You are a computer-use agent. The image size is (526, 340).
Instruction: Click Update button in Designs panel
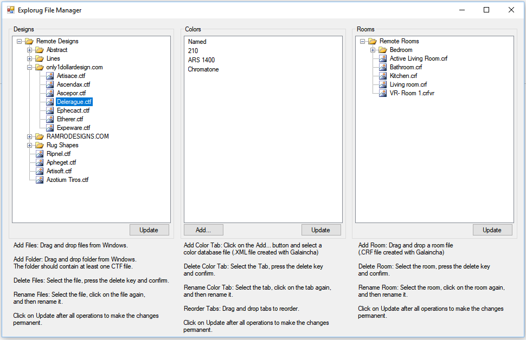149,230
